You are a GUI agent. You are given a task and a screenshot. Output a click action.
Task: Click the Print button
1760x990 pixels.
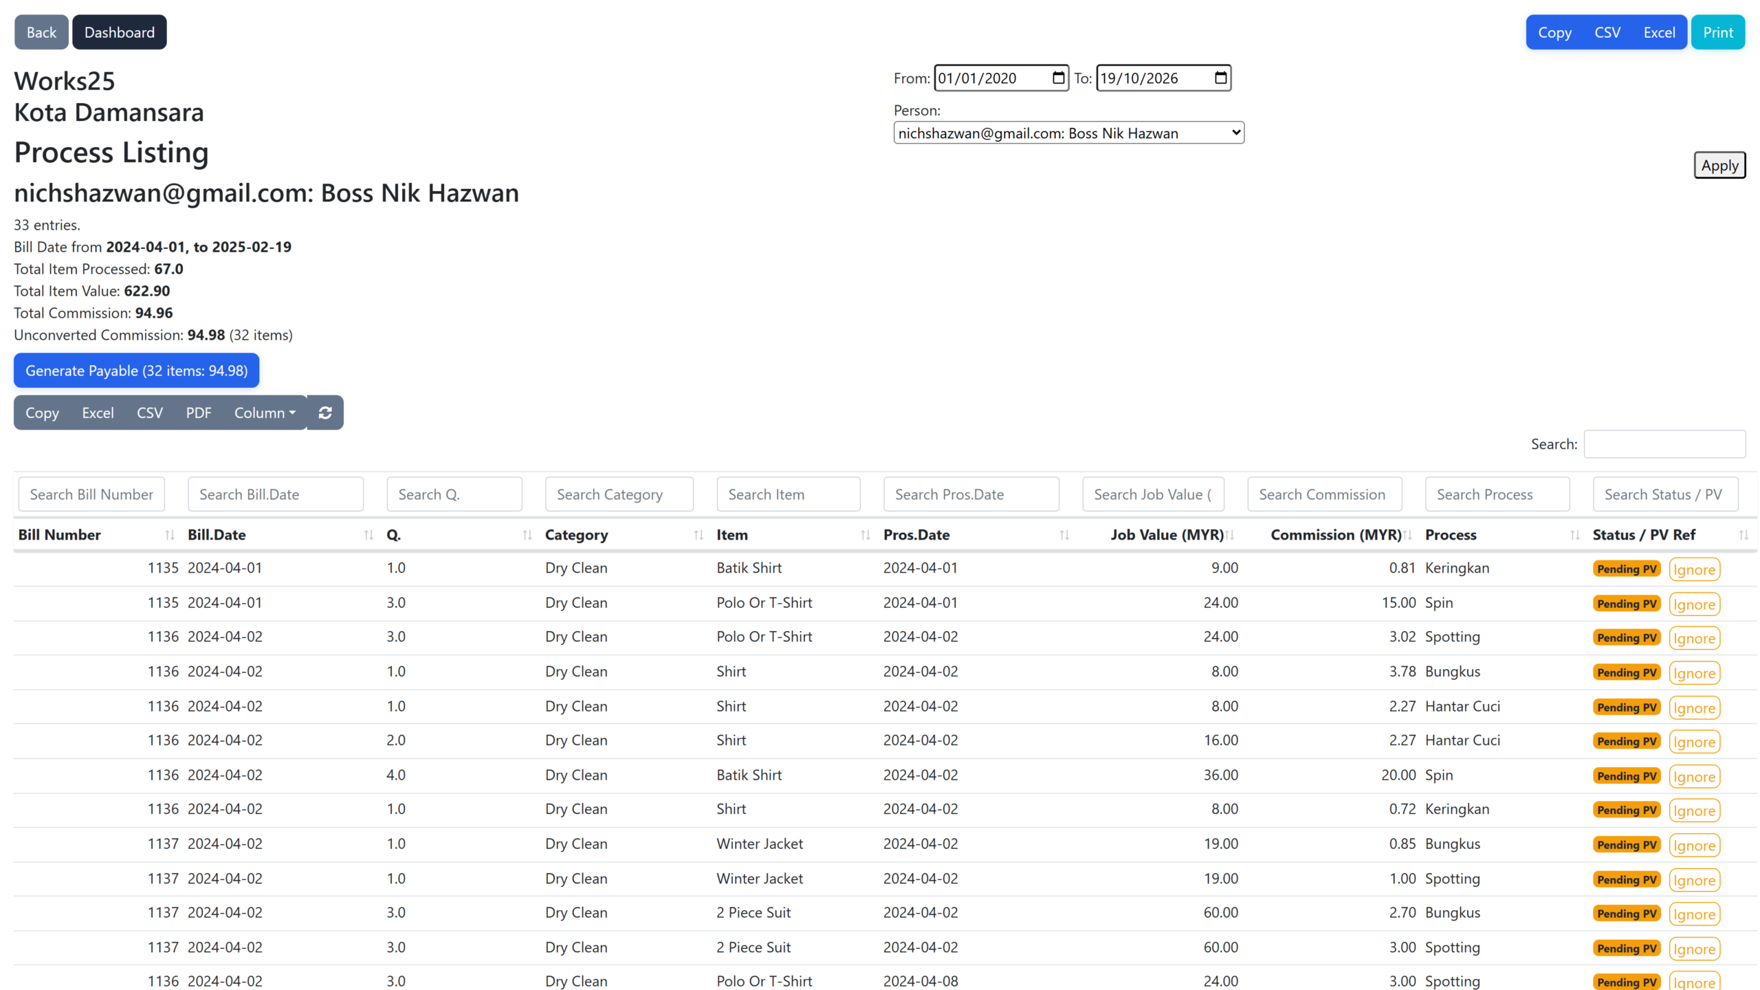coord(1718,32)
